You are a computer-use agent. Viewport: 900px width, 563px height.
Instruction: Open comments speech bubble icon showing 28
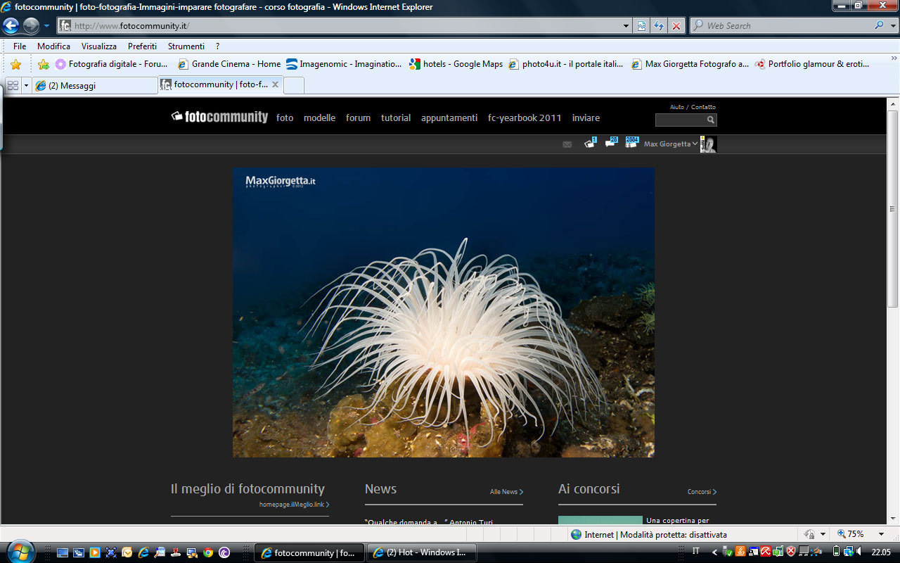tap(610, 144)
